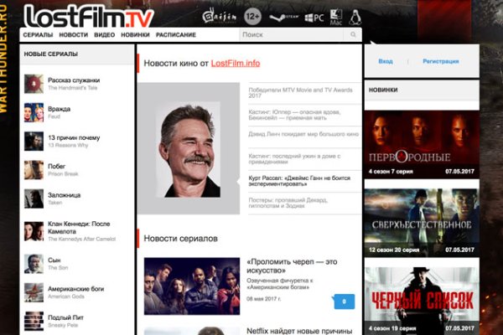This screenshot has height=335, width=503.
Task: Go to the Расписание menu section
Action: (175, 35)
